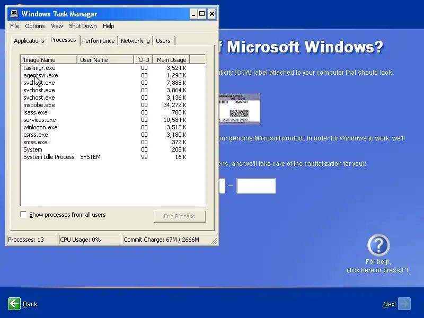This screenshot has width=424, height=318.
Task: Switch to the Performance tab
Action: (99, 41)
